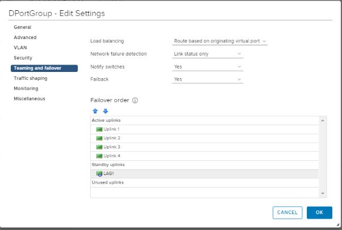Select the Uplink 2 adapter icon
This screenshot has width=342, height=230.
pyautogui.click(x=99, y=138)
